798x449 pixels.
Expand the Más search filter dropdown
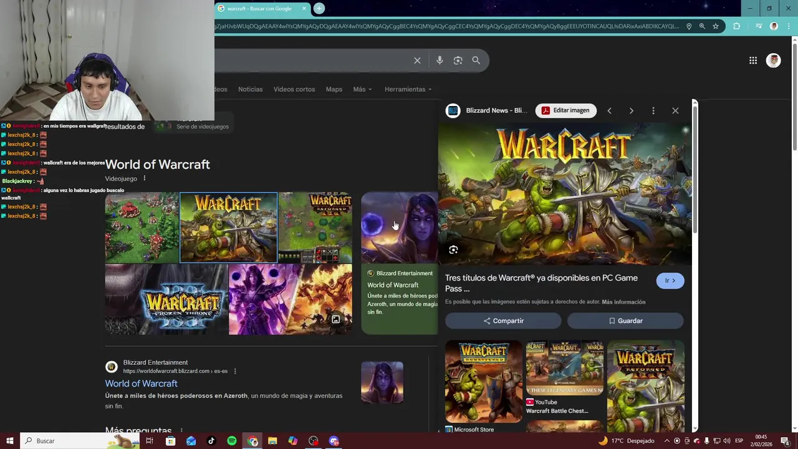click(362, 89)
